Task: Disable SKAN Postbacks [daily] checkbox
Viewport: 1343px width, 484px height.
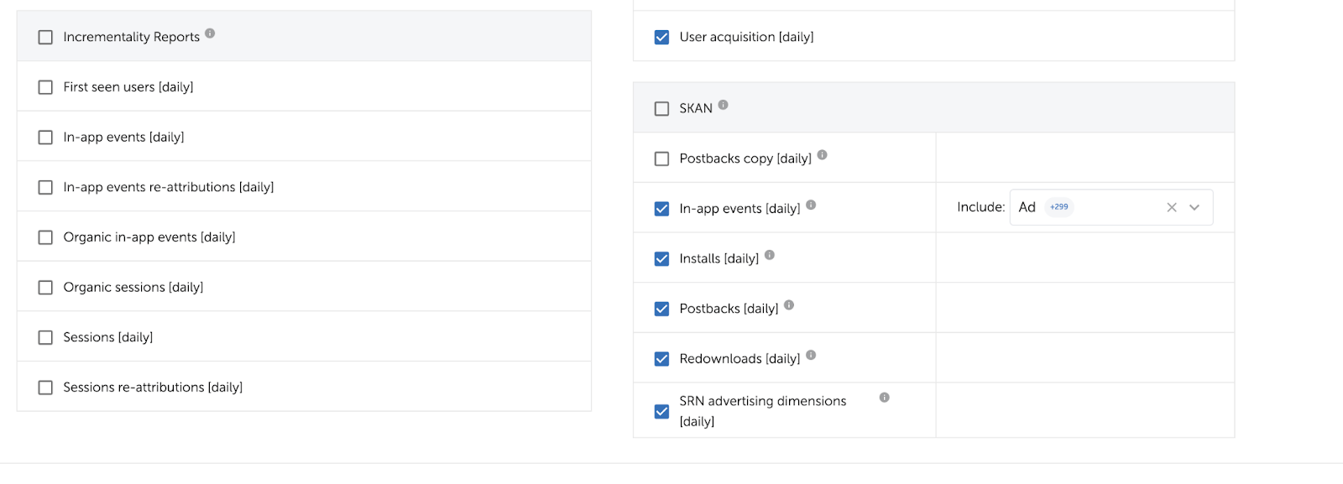Action: click(661, 309)
